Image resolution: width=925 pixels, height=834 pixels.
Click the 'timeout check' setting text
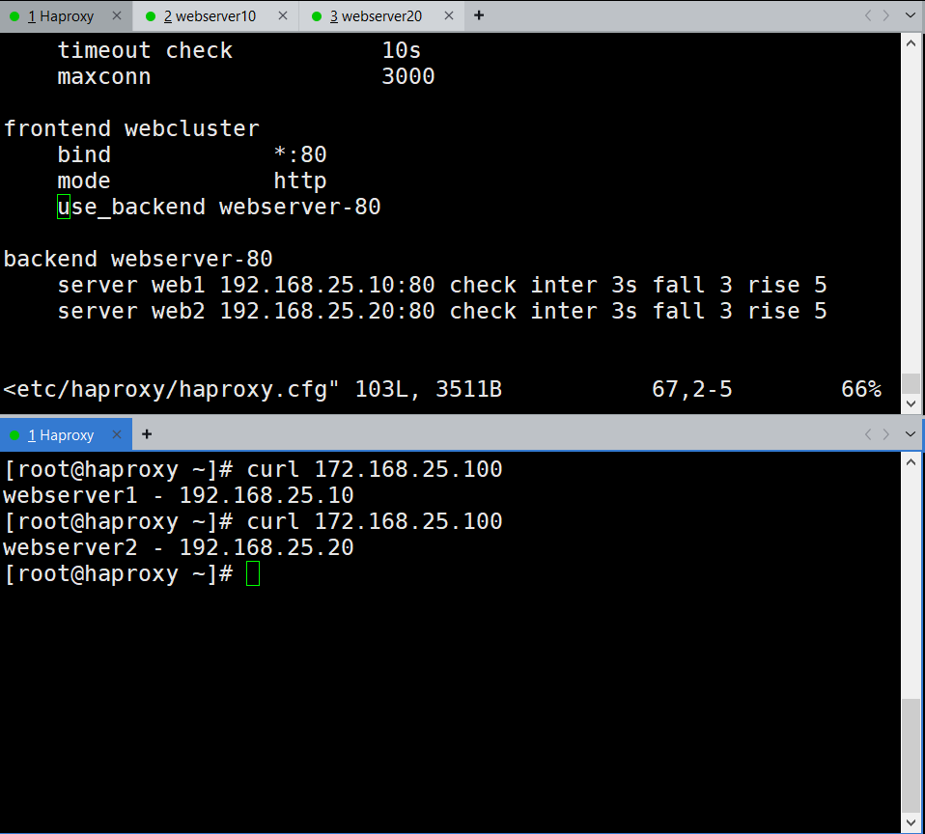[145, 51]
